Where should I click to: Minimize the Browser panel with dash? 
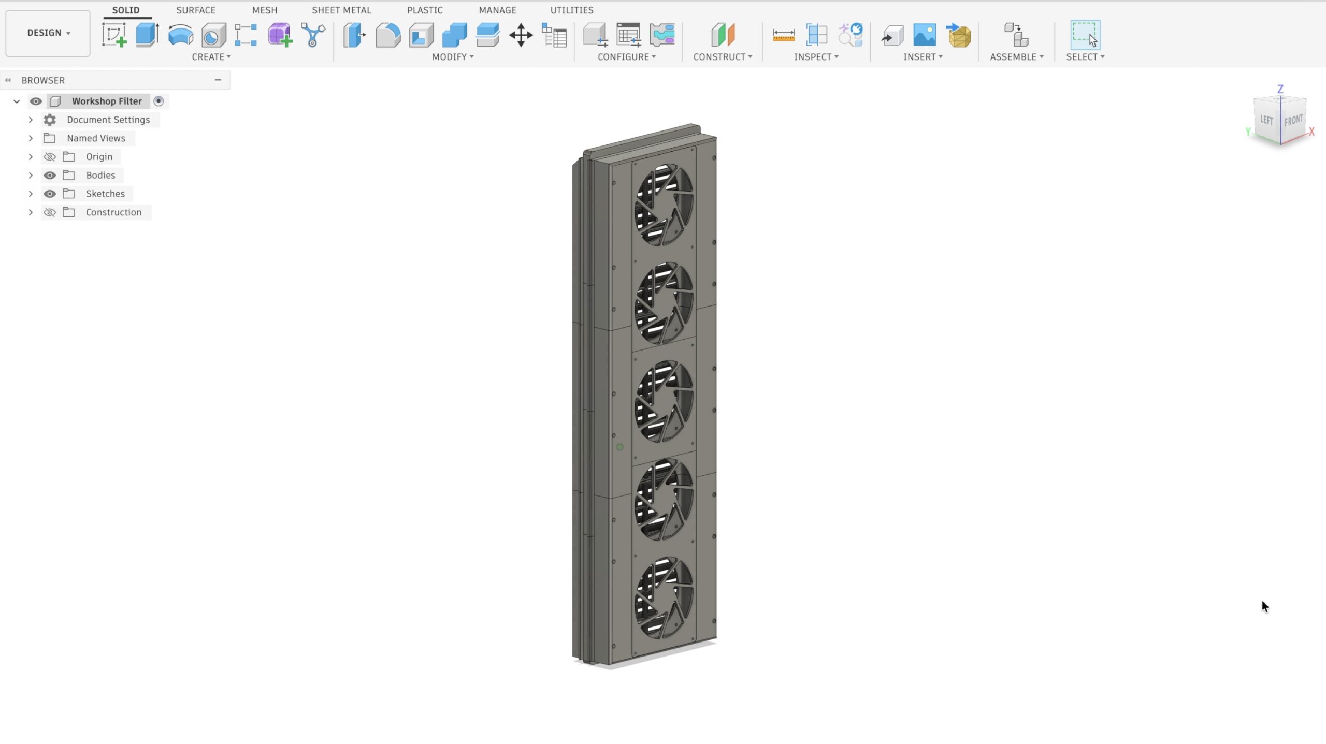point(218,80)
